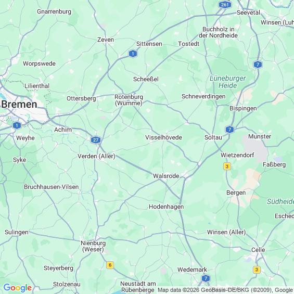Click the Lüneburger Heide region label
The image size is (294, 294).
pos(227,82)
